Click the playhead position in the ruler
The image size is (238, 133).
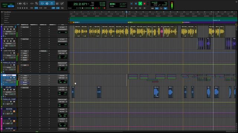126,12
